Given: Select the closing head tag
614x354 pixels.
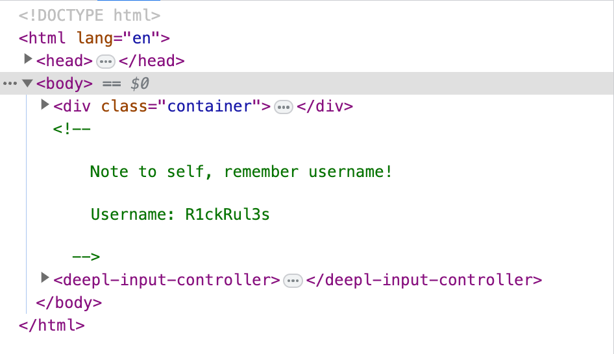Looking at the screenshot, I should pos(151,61).
